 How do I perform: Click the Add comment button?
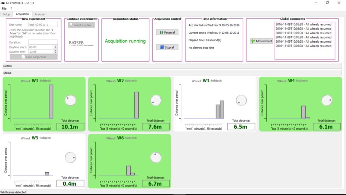pos(261,41)
